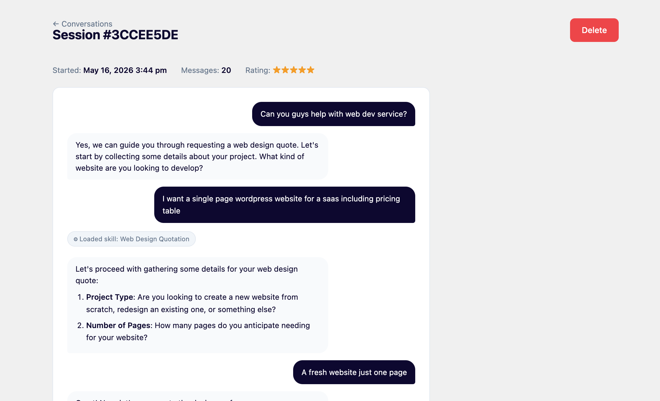The height and width of the screenshot is (401, 660).
Task: Click the Messages count 20
Action: (226, 70)
